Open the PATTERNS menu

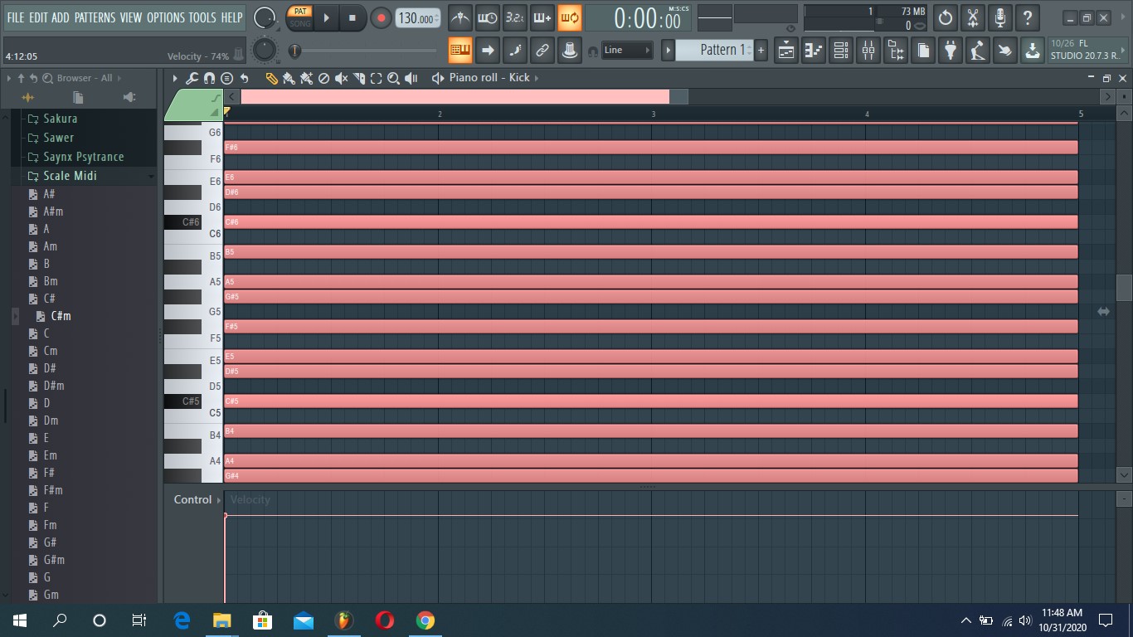click(95, 17)
